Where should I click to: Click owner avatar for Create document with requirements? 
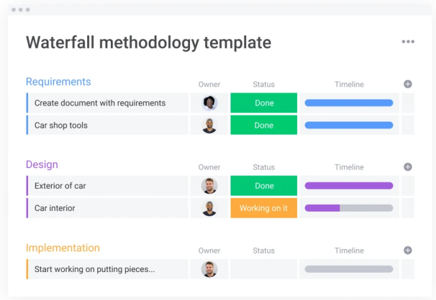pos(209,103)
